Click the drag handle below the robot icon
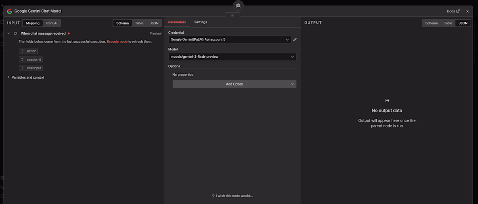This screenshot has width=478, height=204. [232, 15]
